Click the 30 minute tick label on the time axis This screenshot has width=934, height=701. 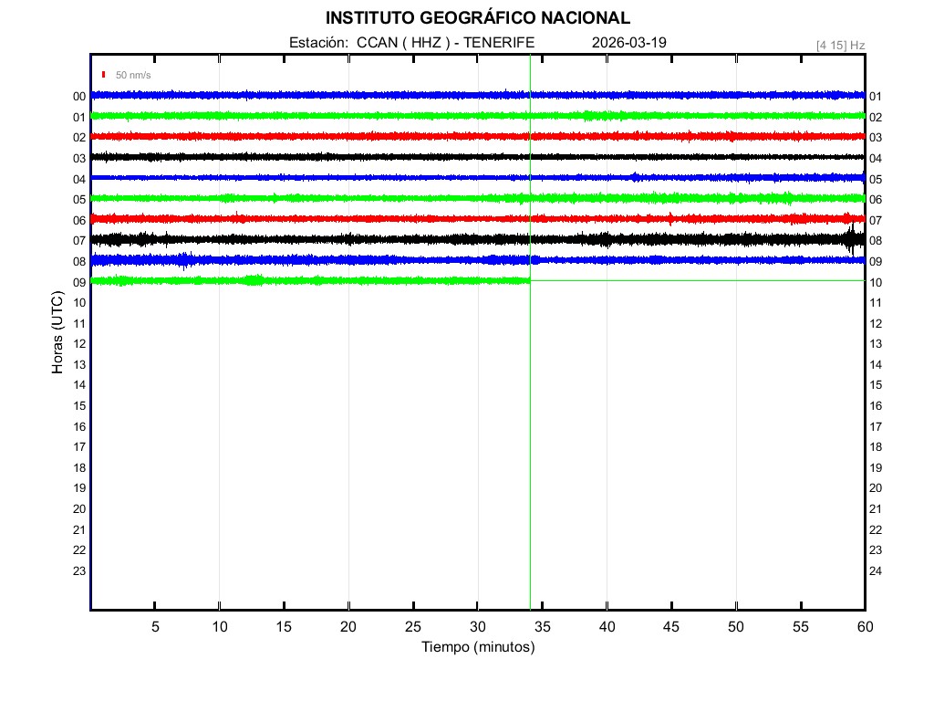pyautogui.click(x=477, y=626)
